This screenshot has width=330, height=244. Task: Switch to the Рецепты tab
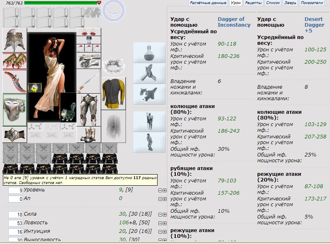pos(253,3)
